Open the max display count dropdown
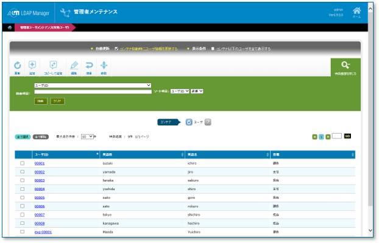The width and height of the screenshot is (379, 243). pos(88,136)
